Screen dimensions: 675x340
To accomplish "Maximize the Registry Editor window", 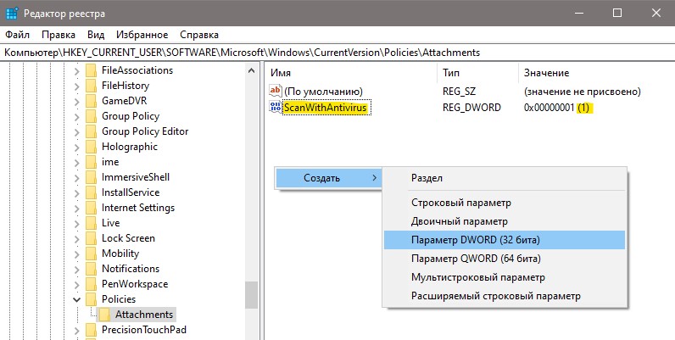I will pyautogui.click(x=616, y=13).
